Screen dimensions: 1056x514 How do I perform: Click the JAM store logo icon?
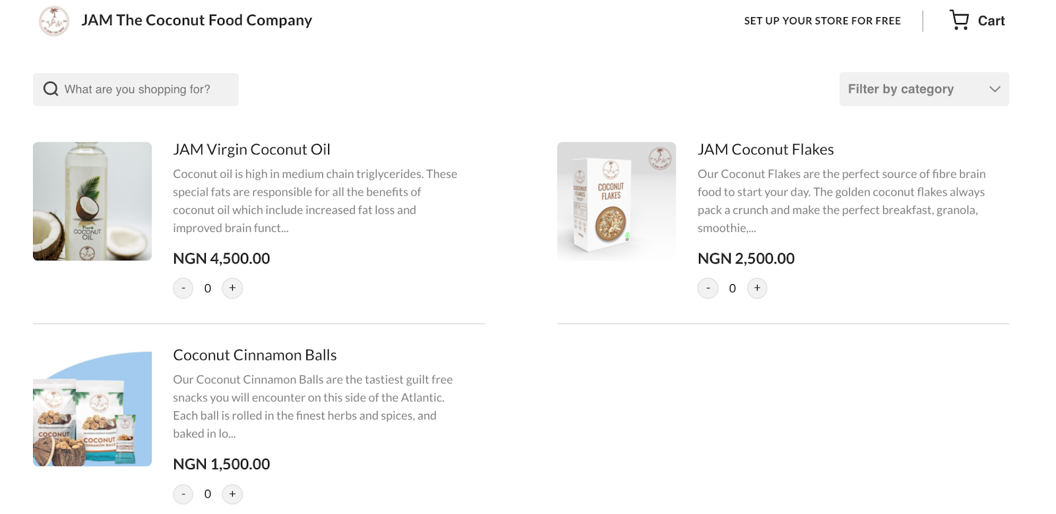tap(53, 21)
